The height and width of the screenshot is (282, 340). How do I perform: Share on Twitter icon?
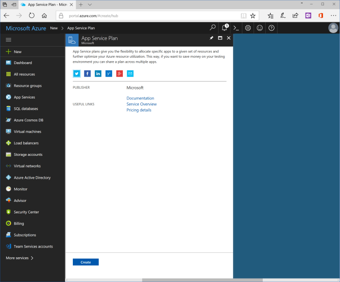coord(77,74)
